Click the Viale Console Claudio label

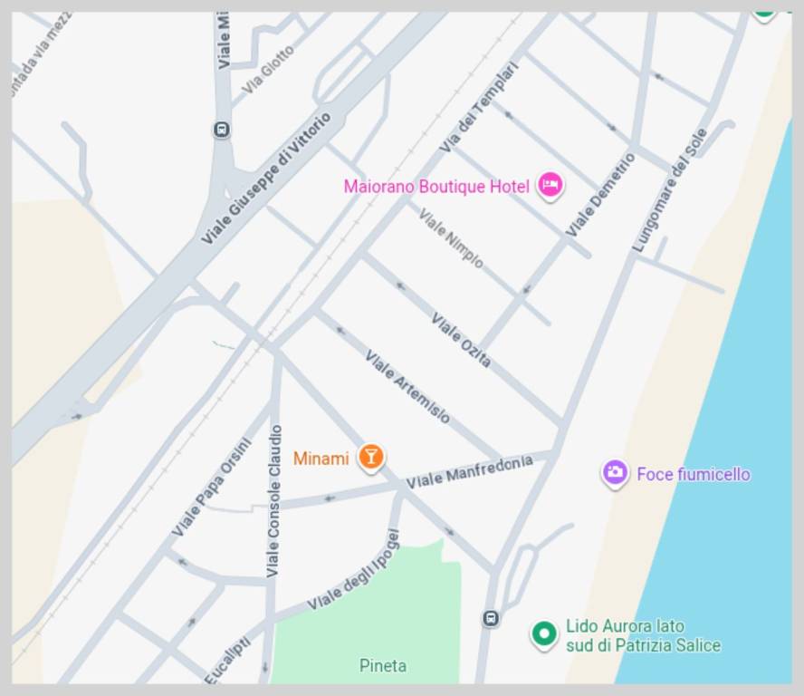click(274, 501)
